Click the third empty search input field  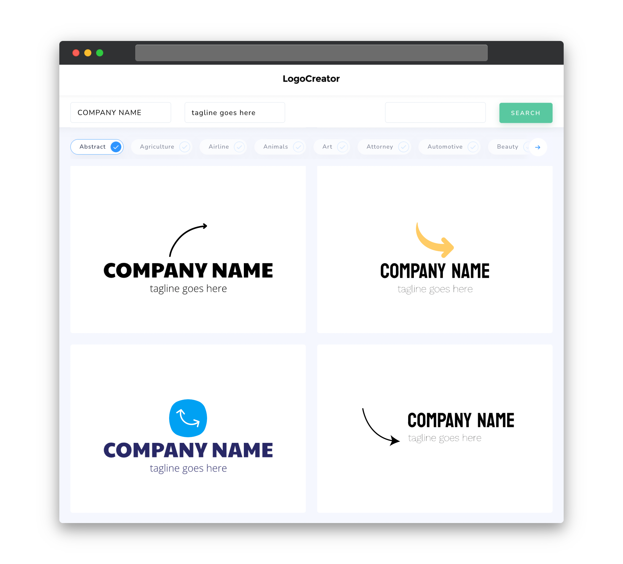pos(435,113)
